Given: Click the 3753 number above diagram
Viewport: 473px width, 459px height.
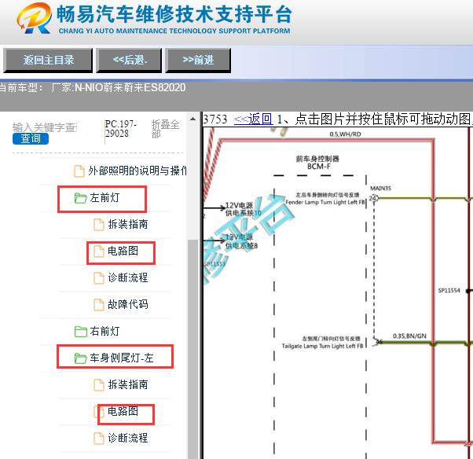Looking at the screenshot, I should [215, 119].
